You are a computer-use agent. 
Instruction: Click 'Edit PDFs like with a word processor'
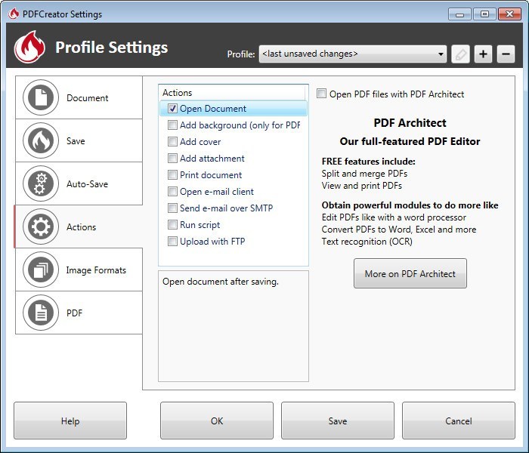click(x=394, y=217)
